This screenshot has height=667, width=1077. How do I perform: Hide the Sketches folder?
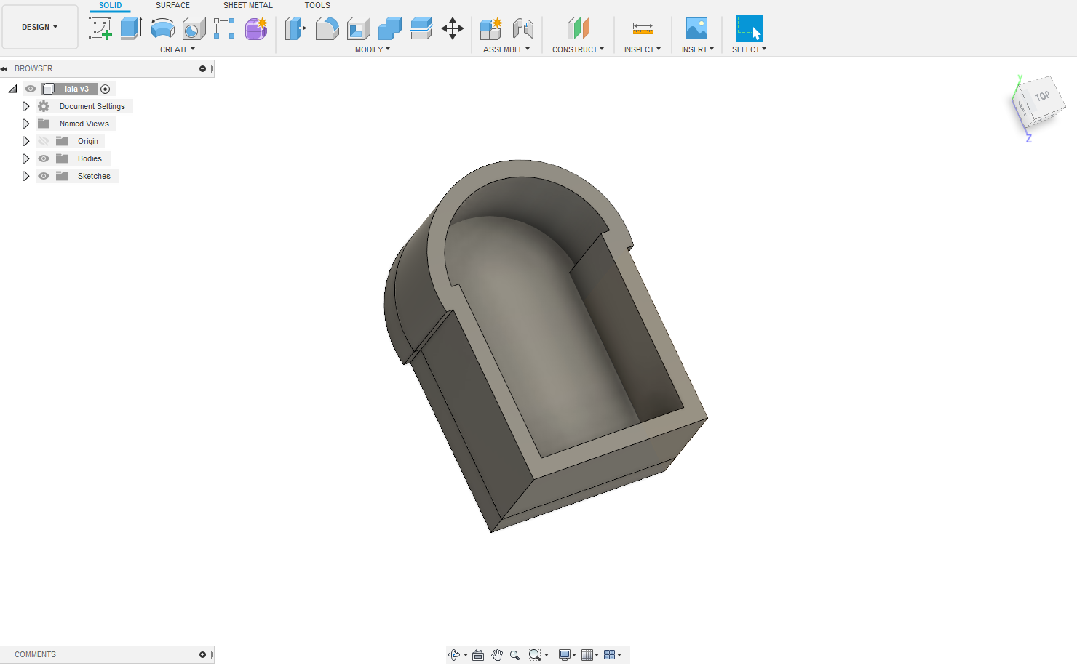(x=43, y=176)
